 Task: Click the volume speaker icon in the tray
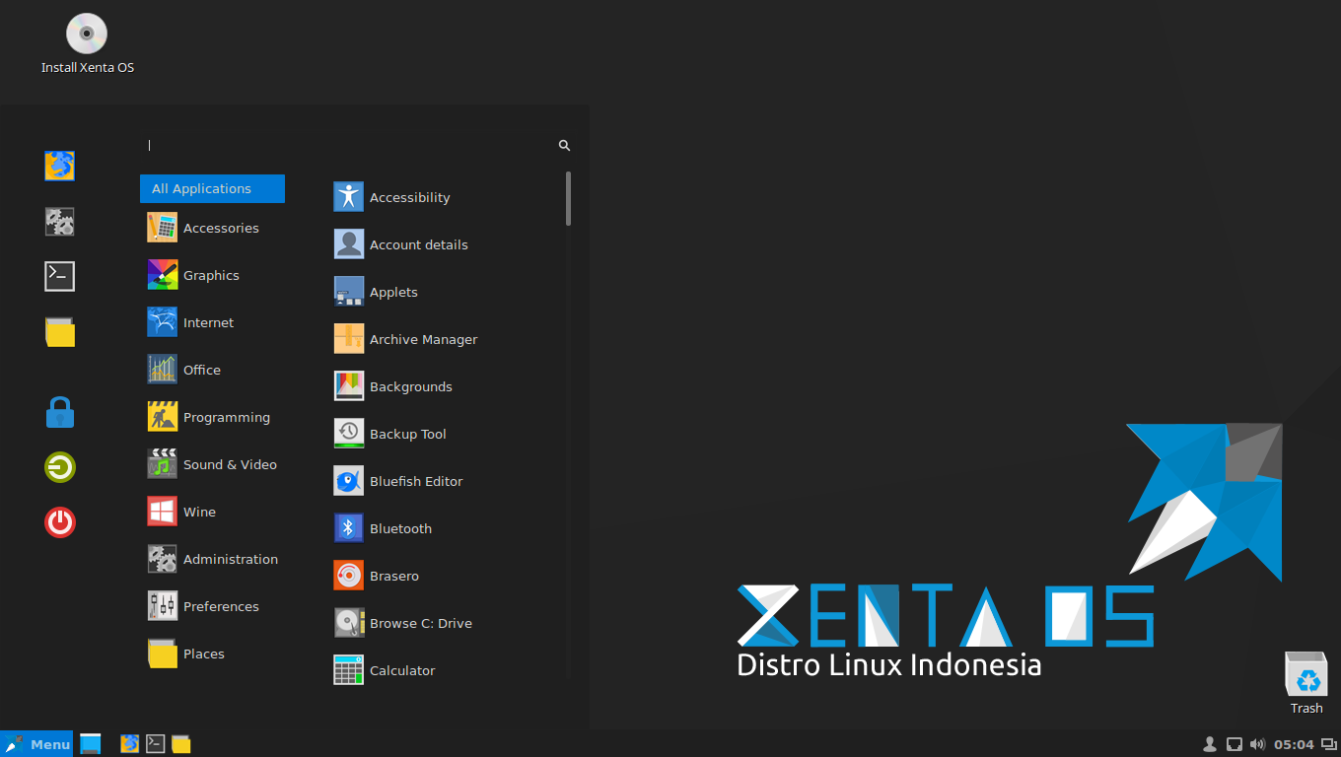[x=1257, y=744]
